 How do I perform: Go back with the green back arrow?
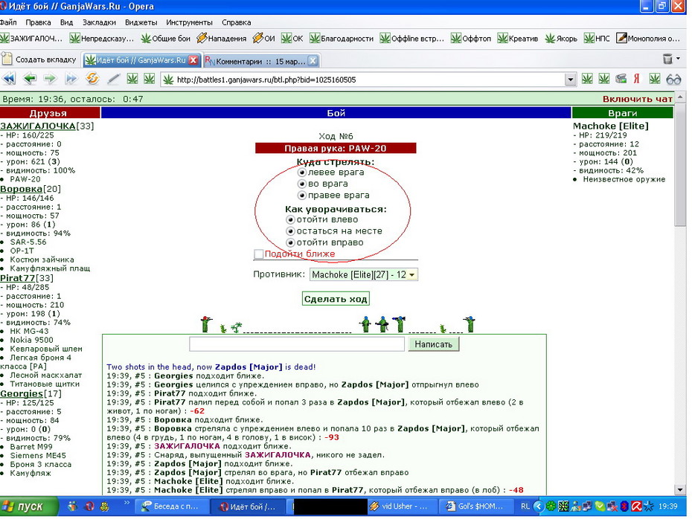coord(30,79)
